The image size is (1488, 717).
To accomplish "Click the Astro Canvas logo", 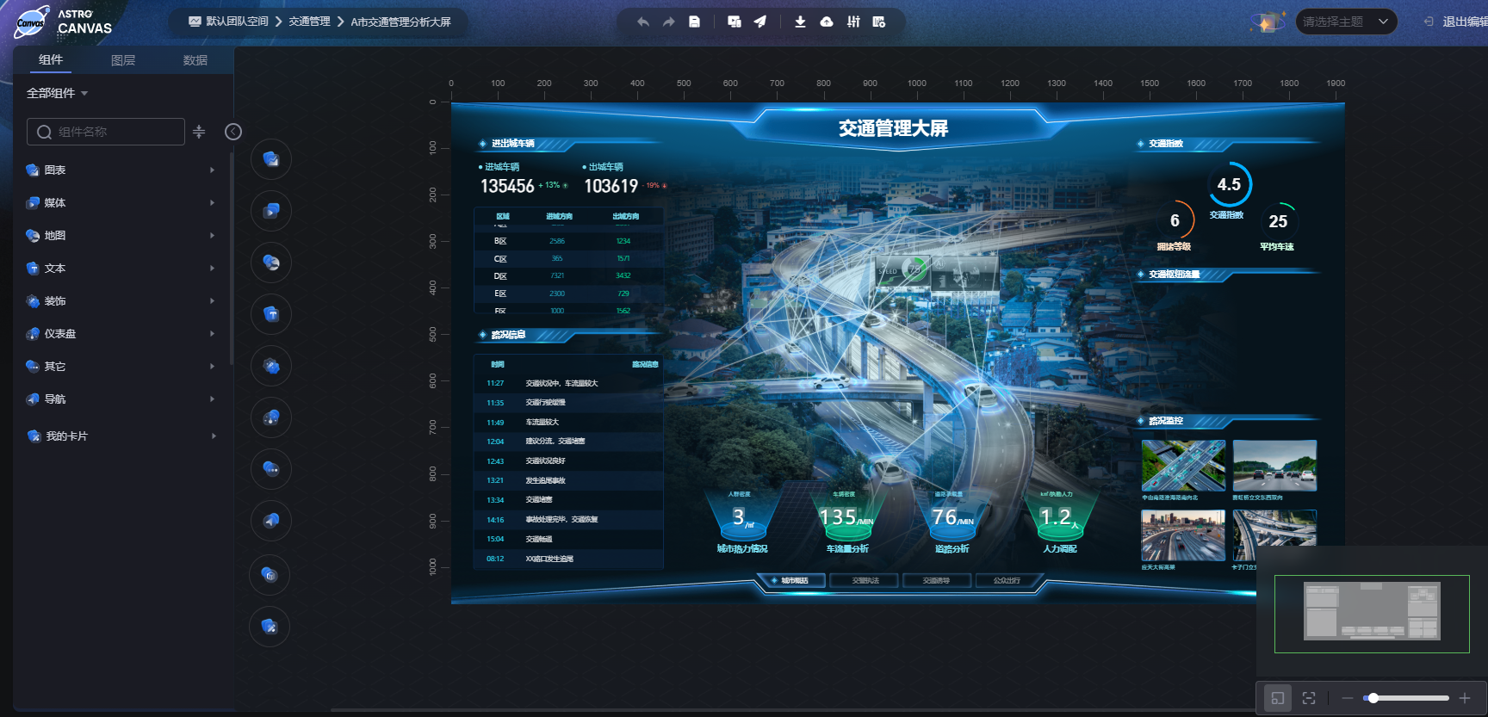I will (x=64, y=22).
